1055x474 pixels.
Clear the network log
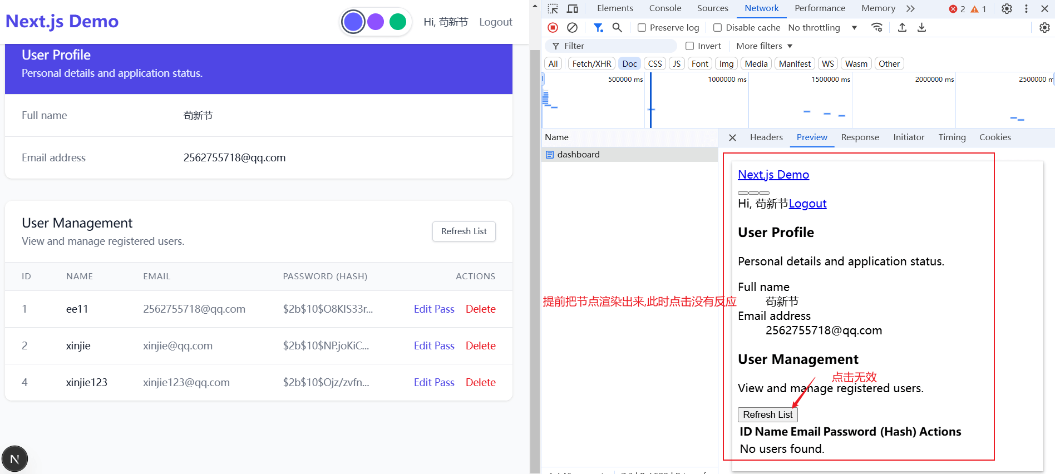pyautogui.click(x=572, y=27)
